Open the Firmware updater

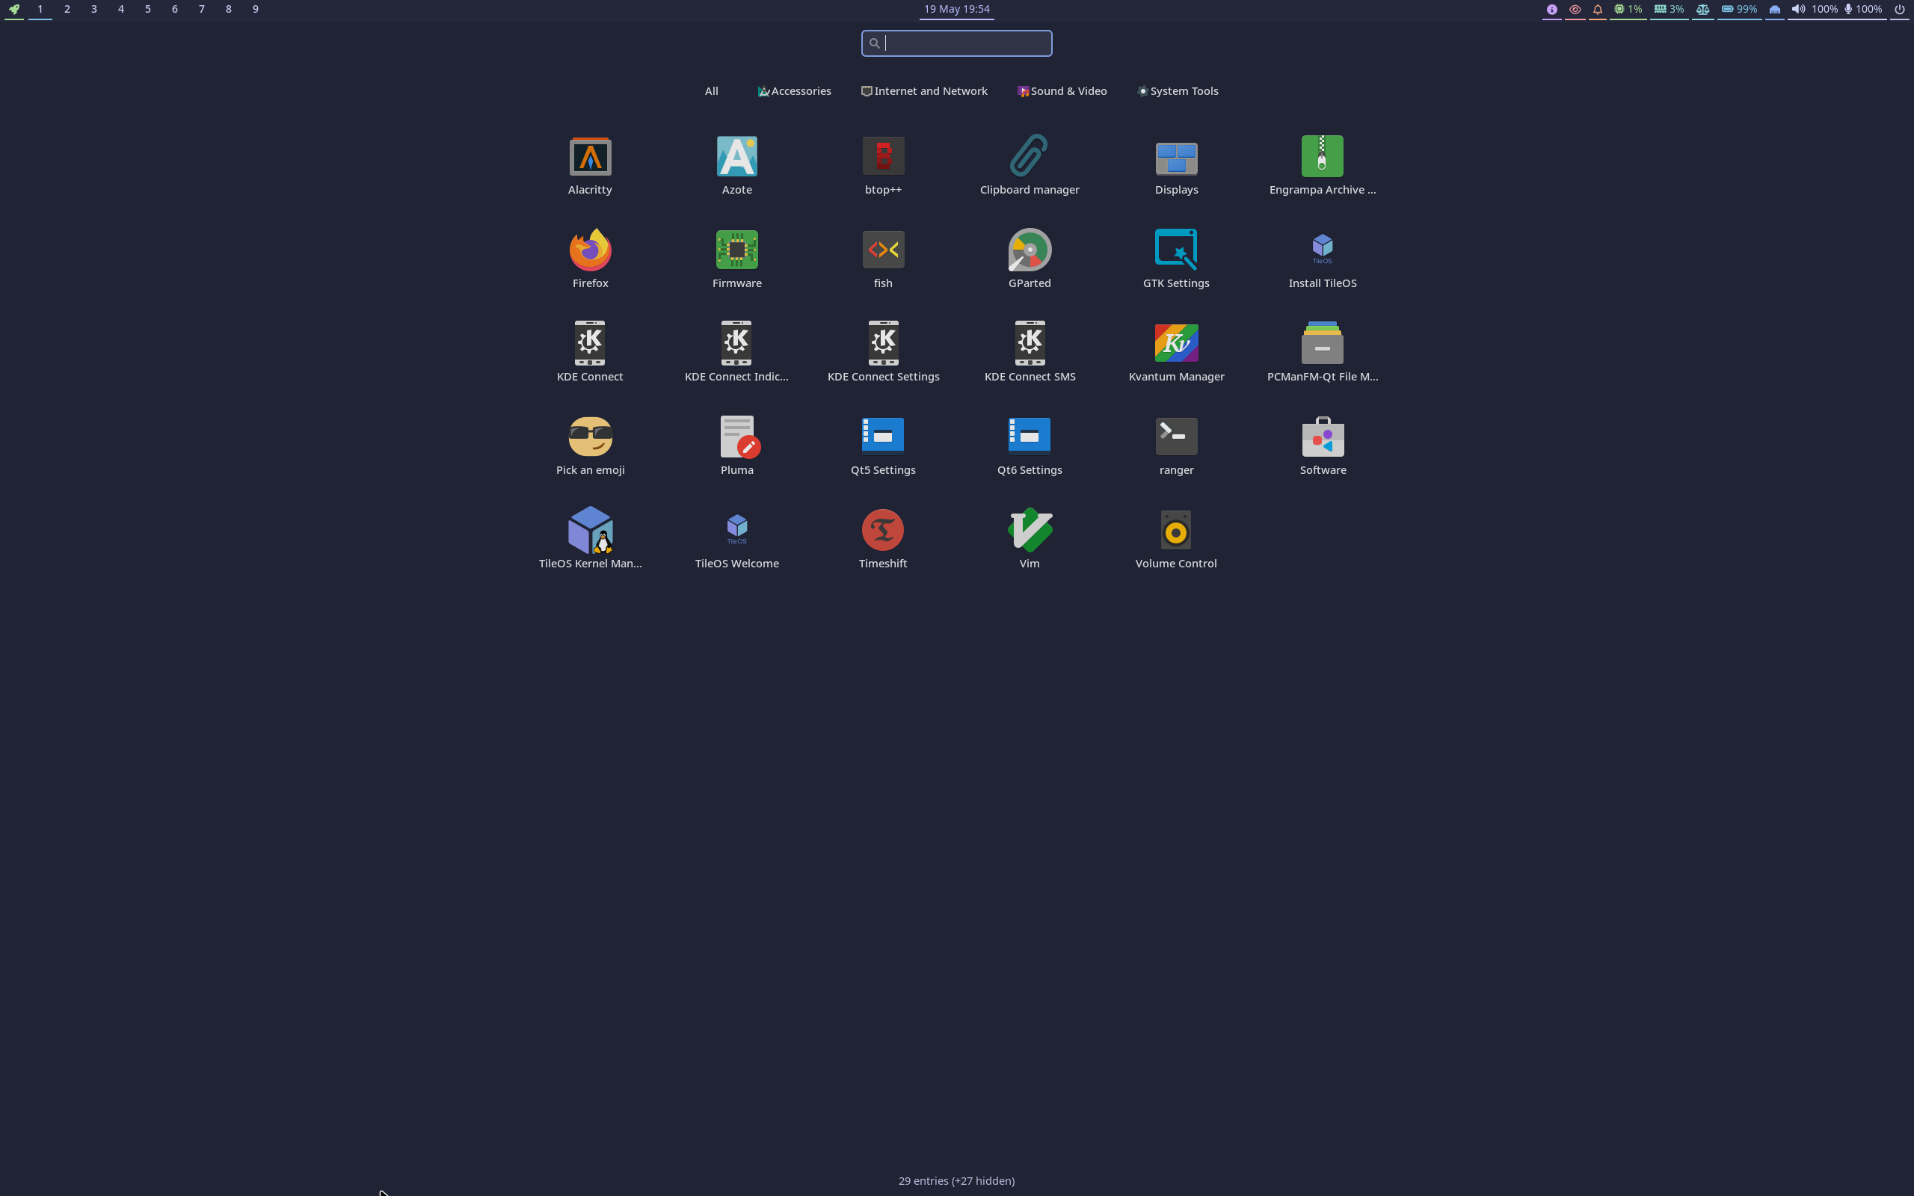pyautogui.click(x=736, y=259)
